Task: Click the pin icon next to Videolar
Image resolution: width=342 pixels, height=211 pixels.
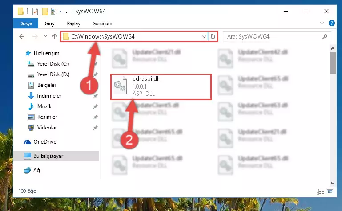Action: [95, 128]
